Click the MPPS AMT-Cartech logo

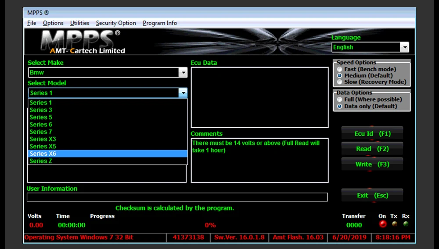83,42
